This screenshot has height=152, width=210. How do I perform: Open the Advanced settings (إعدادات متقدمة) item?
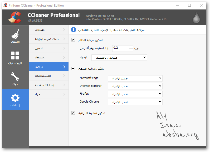(48, 85)
